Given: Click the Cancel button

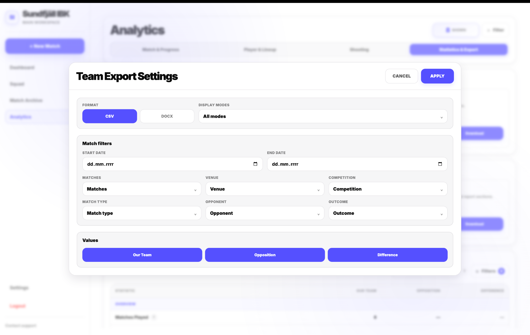Looking at the screenshot, I should point(401,76).
